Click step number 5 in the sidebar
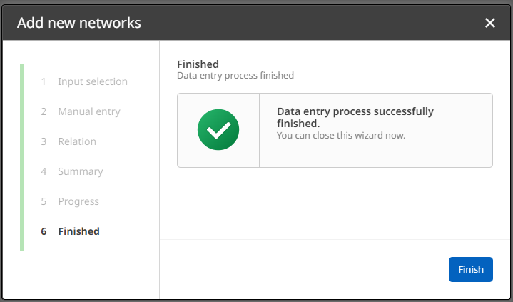The width and height of the screenshot is (513, 302). click(44, 201)
